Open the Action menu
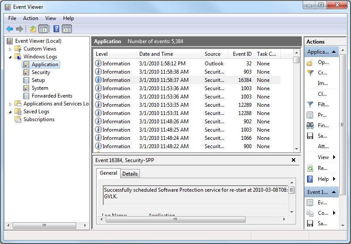 coord(30,18)
